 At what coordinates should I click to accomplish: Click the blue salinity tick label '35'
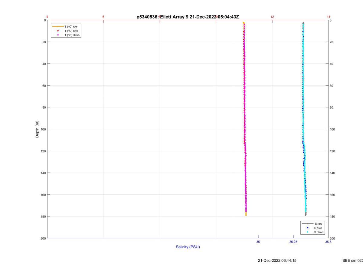(258, 242)
